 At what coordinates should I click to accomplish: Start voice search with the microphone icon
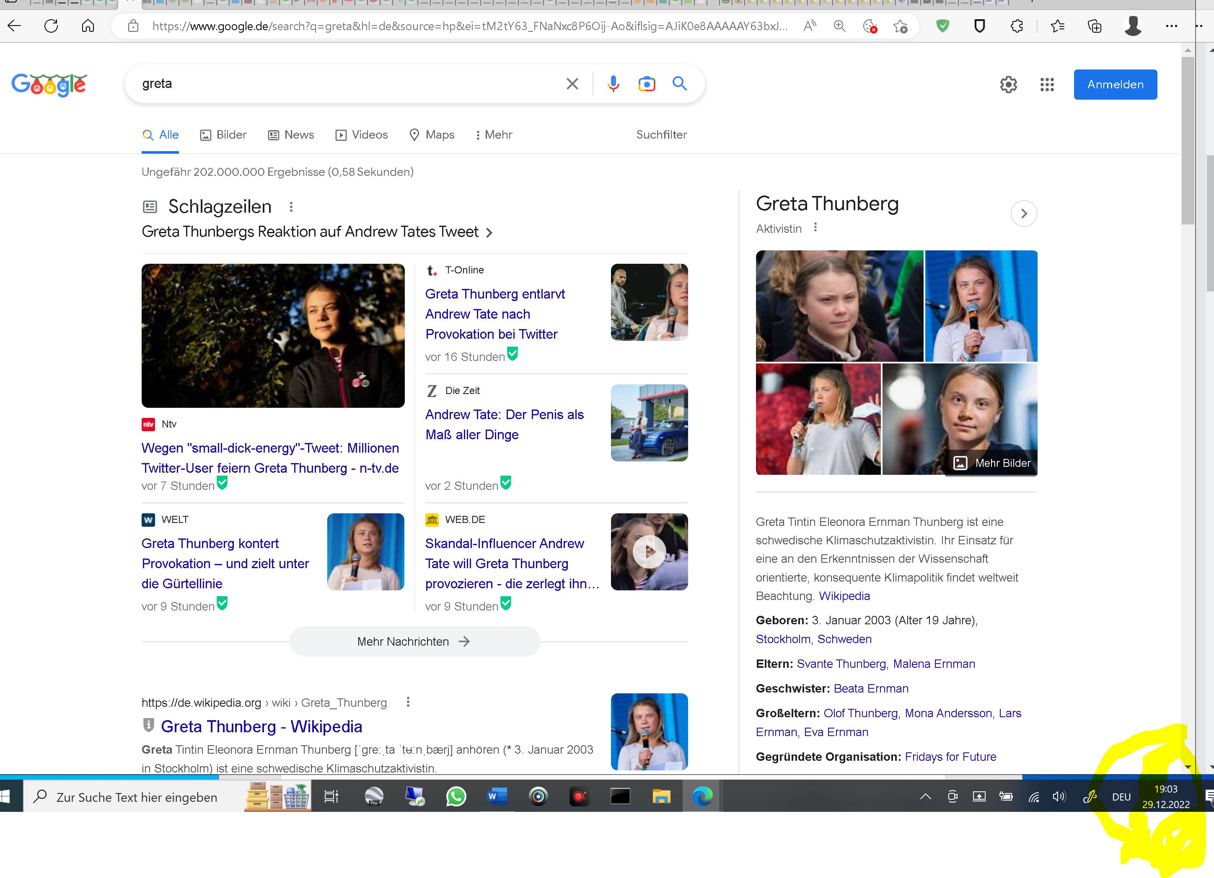coord(613,83)
